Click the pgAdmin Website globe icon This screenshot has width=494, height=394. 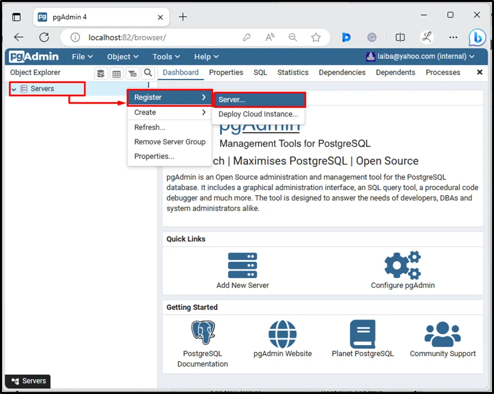[x=282, y=334]
